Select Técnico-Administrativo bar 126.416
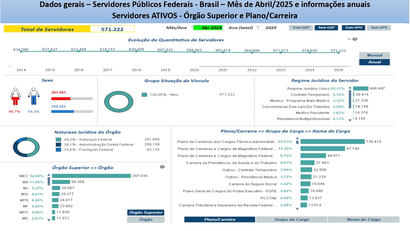 (x=333, y=141)
